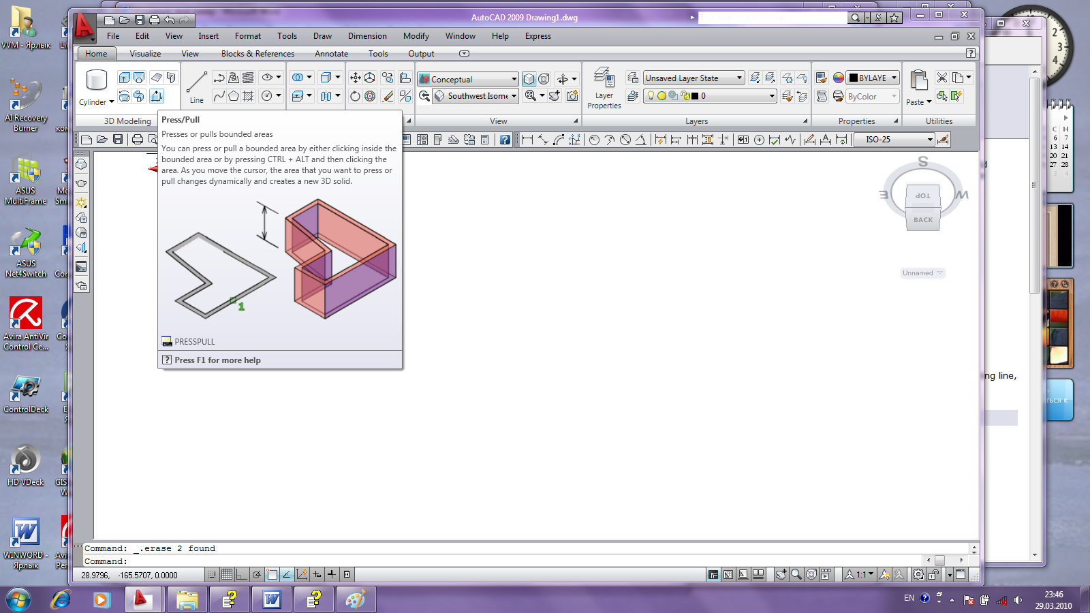Select the Polygon drawing tool
The height and width of the screenshot is (613, 1090).
pos(234,96)
